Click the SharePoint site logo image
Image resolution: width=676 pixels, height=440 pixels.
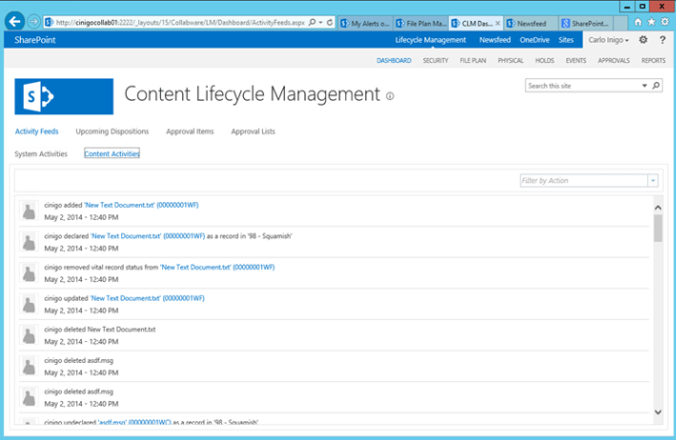click(64, 96)
